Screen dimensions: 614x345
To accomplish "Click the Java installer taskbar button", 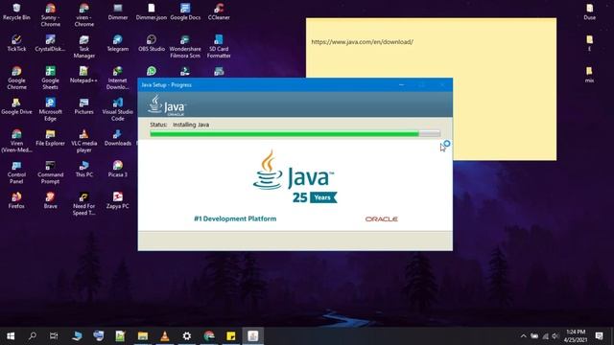I will click(x=253, y=335).
